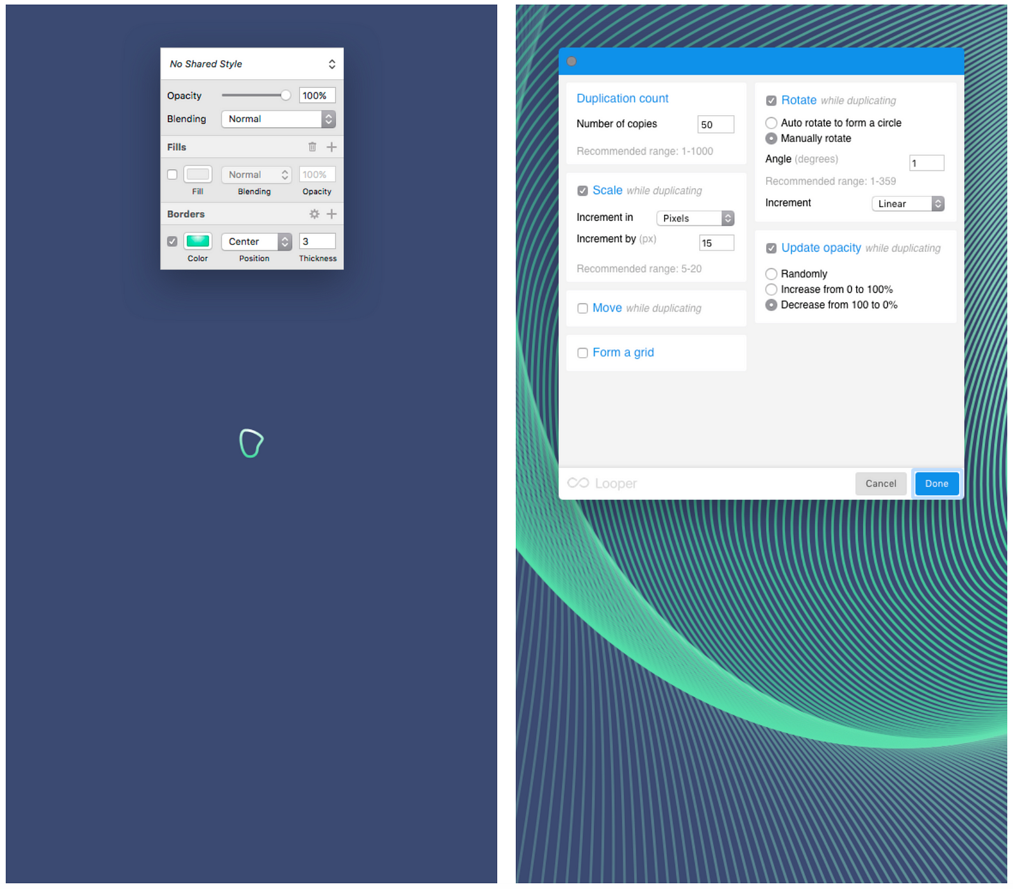This screenshot has width=1013, height=889.
Task: Toggle Update opacity checkbox
Action: (x=771, y=248)
